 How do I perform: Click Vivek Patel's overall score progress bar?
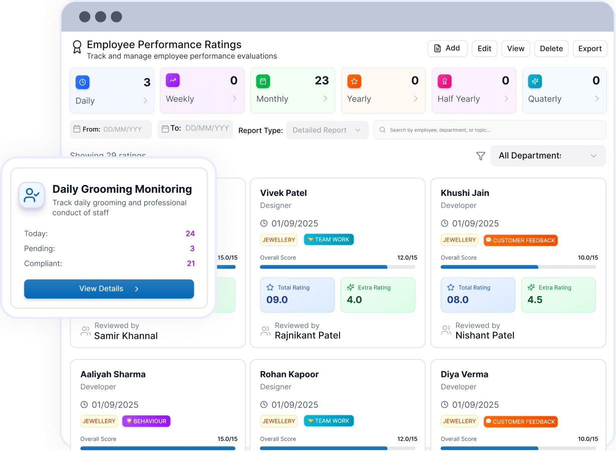pos(338,267)
